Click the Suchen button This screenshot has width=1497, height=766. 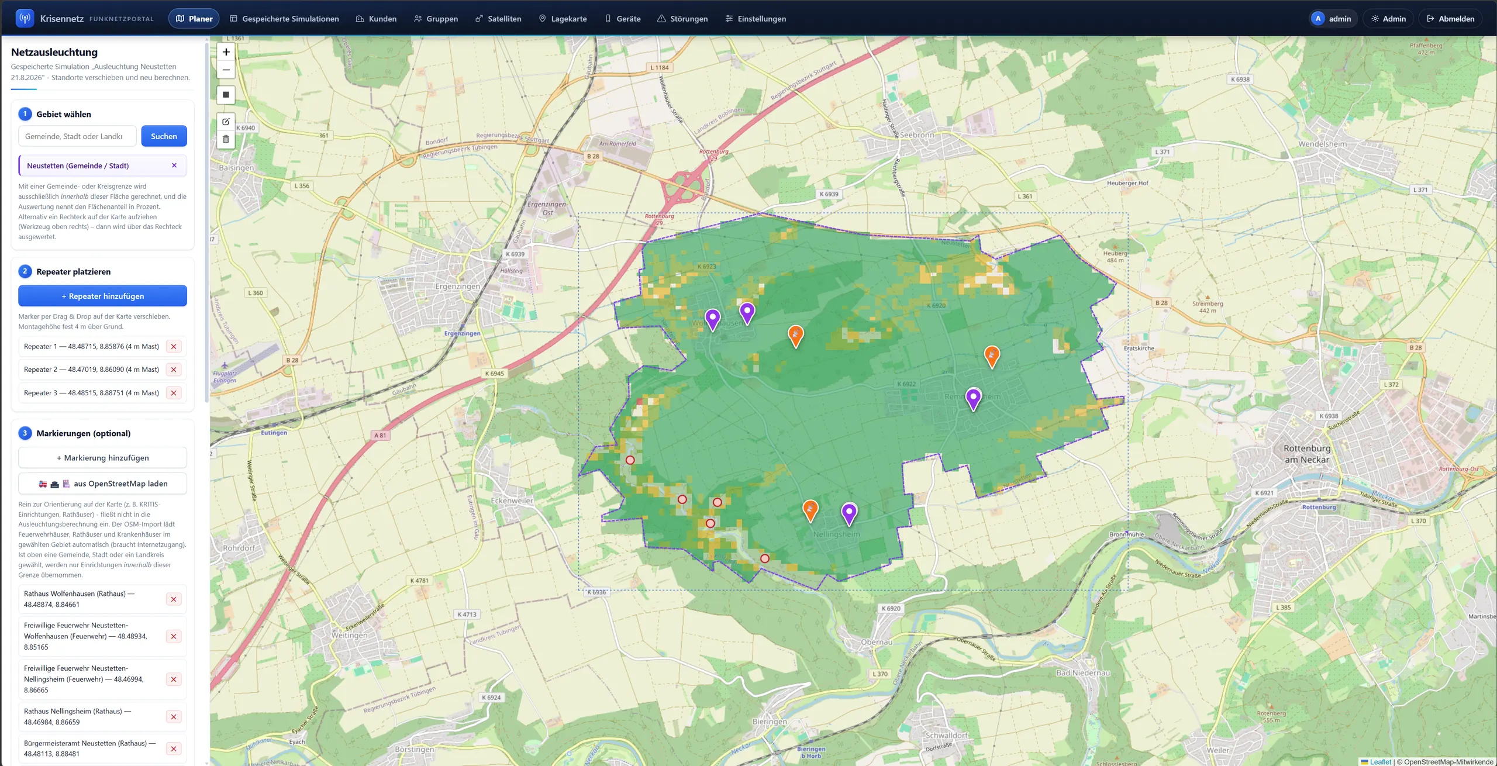click(164, 136)
